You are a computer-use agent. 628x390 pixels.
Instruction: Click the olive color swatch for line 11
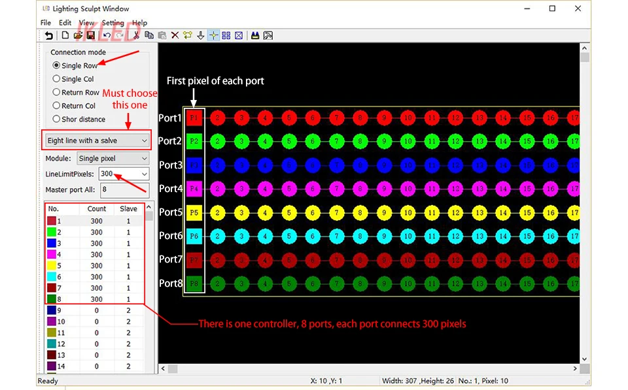pyautogui.click(x=52, y=333)
